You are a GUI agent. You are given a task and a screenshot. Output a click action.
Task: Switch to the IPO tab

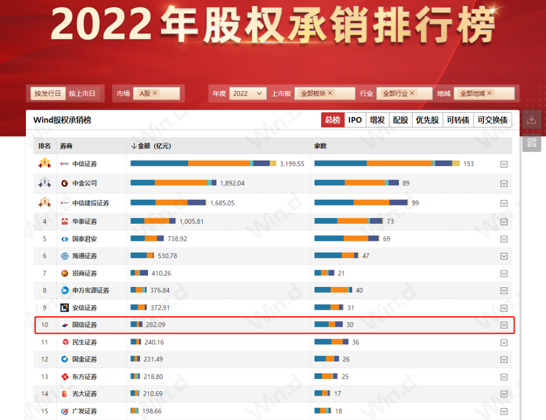pyautogui.click(x=355, y=120)
